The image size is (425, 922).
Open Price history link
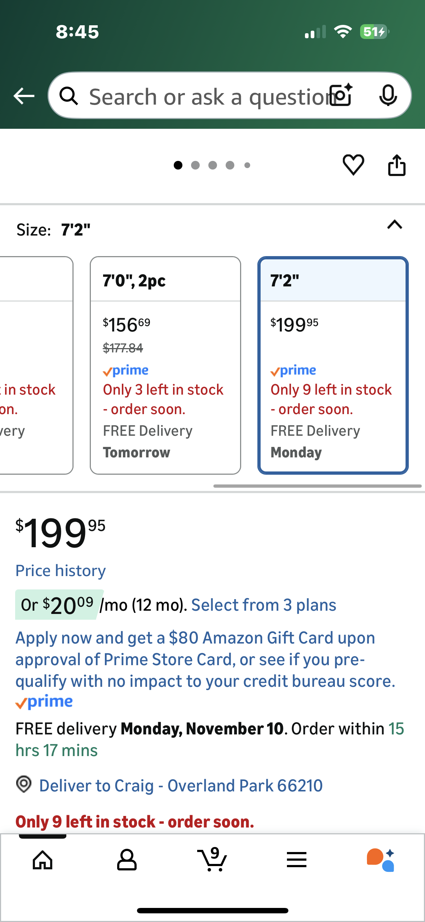point(61,571)
